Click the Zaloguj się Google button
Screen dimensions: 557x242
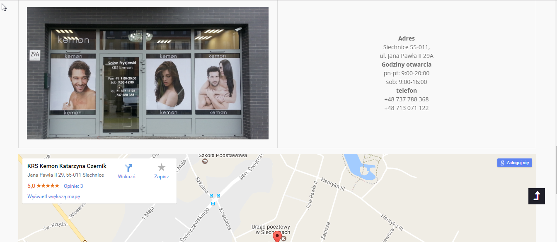pos(514,163)
